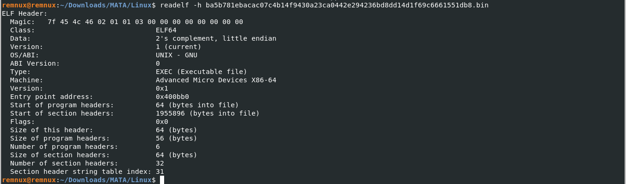Click the Flags value 0x0
Image resolution: width=626 pixels, height=184 pixels.
[x=162, y=122]
